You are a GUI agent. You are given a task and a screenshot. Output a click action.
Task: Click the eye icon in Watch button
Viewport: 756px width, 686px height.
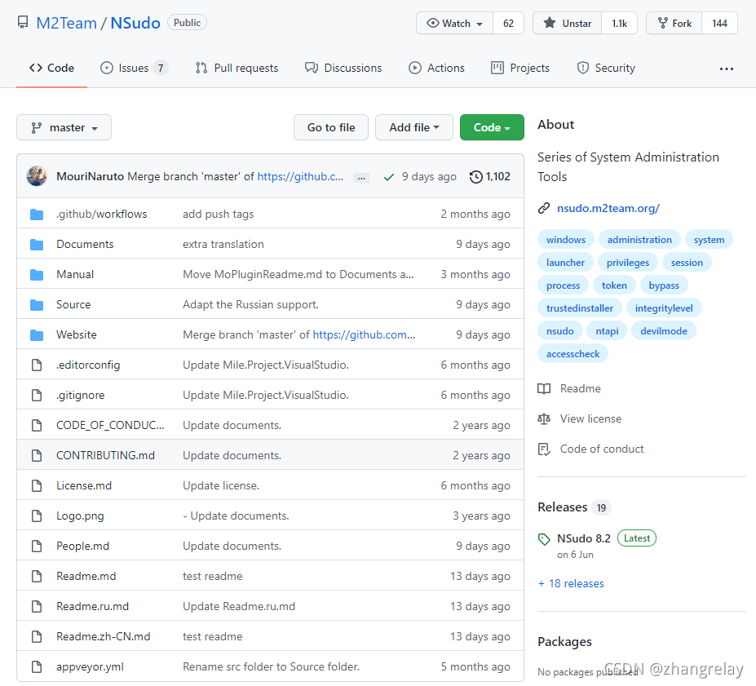433,23
